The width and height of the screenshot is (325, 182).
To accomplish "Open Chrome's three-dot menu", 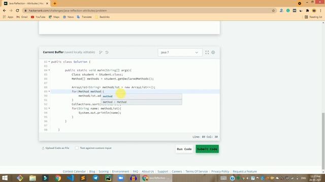I will (x=320, y=11).
